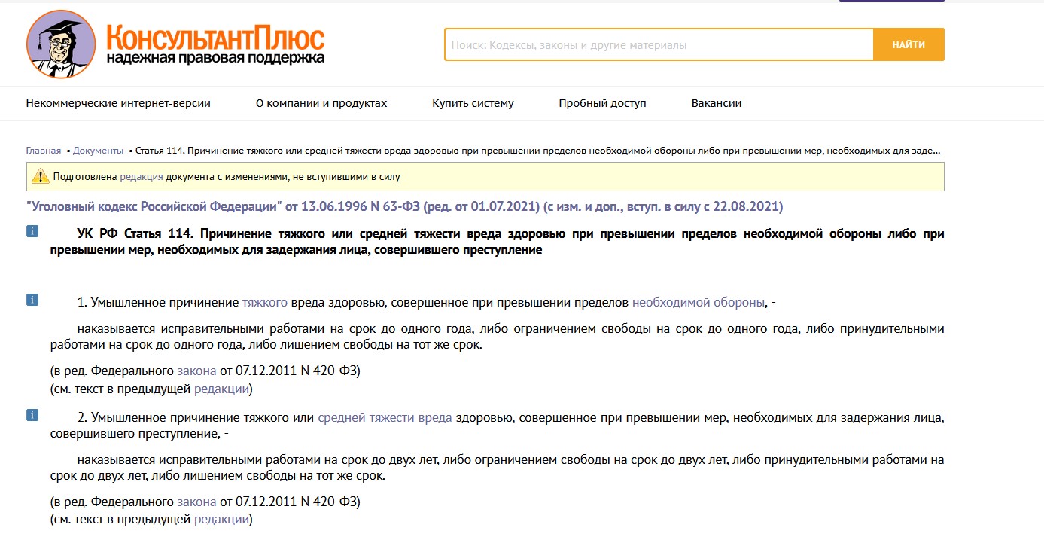Follow the тяжкого link in paragraph 1

pyautogui.click(x=264, y=303)
